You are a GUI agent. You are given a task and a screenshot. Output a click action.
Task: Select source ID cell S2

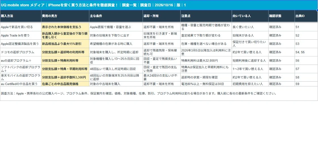(306, 35)
